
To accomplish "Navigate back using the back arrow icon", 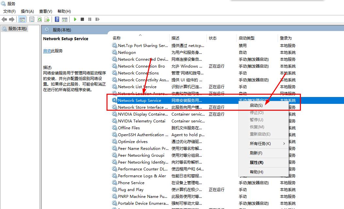I will coord(4,19).
